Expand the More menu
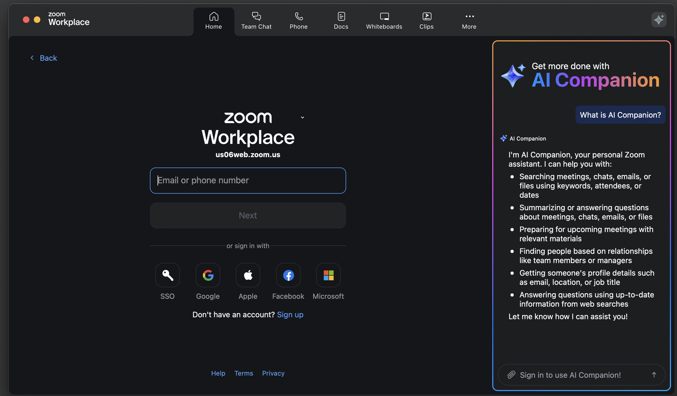The image size is (677, 396). [x=469, y=21]
